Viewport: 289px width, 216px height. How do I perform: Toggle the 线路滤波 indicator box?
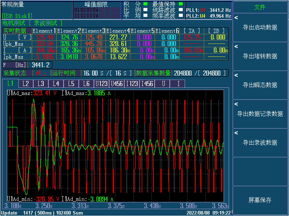[x=181, y=10]
